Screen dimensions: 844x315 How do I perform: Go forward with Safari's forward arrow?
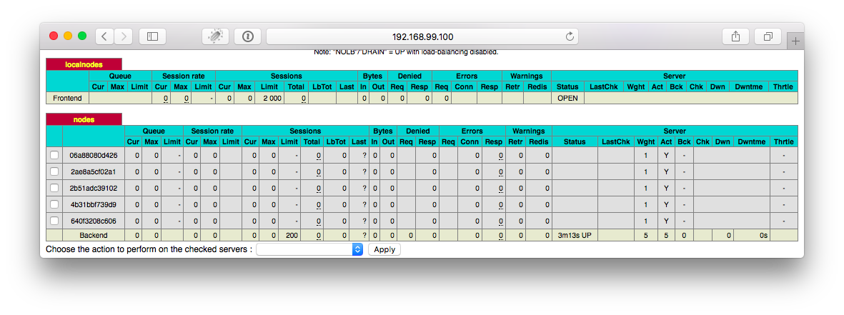123,36
